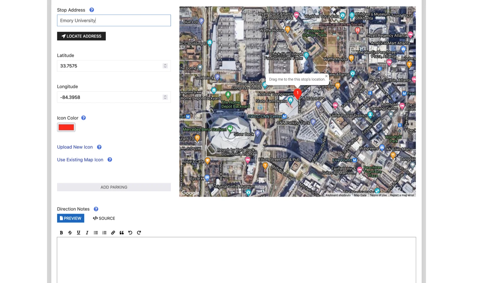Viewport: 479px width, 283px height.
Task: Click World of Coca-Cola map pin
Action: 342,16
